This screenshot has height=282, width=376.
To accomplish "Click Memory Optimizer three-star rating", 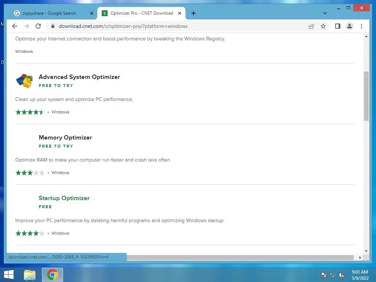I will pos(30,173).
